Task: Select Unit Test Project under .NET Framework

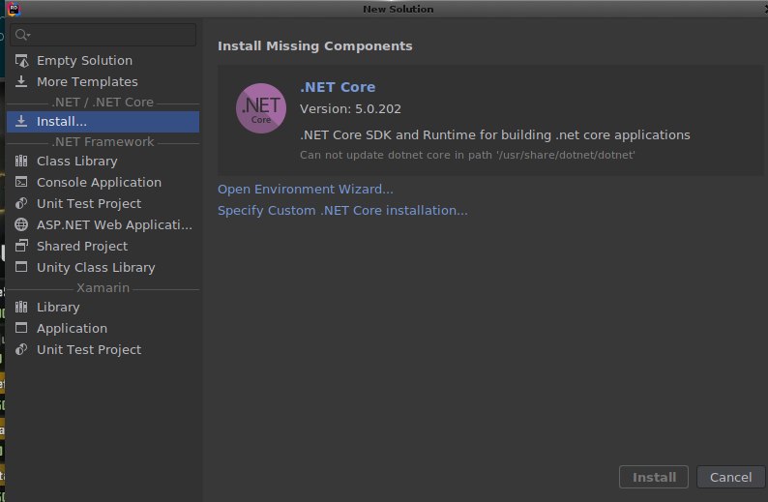Action: tap(103, 203)
